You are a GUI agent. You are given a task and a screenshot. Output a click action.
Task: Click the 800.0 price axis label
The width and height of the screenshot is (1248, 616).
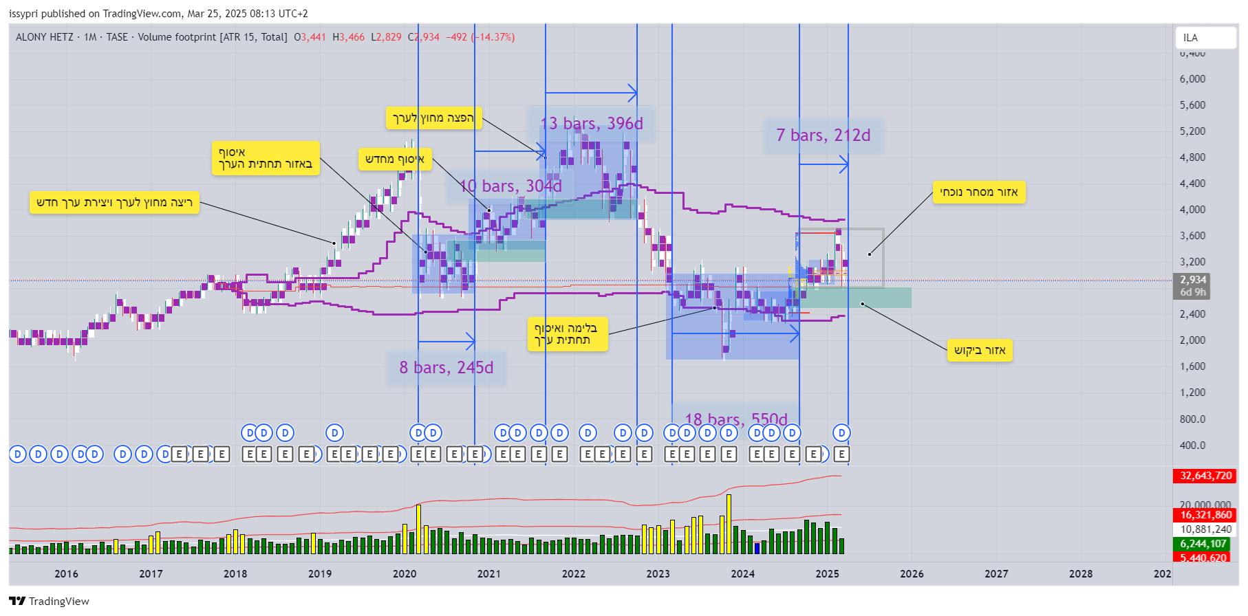(1193, 419)
